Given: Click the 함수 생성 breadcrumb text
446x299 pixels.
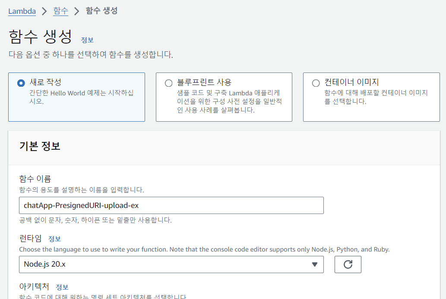Looking at the screenshot, I should (x=101, y=11).
